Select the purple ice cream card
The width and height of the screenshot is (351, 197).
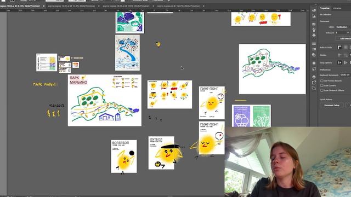pos(241,116)
